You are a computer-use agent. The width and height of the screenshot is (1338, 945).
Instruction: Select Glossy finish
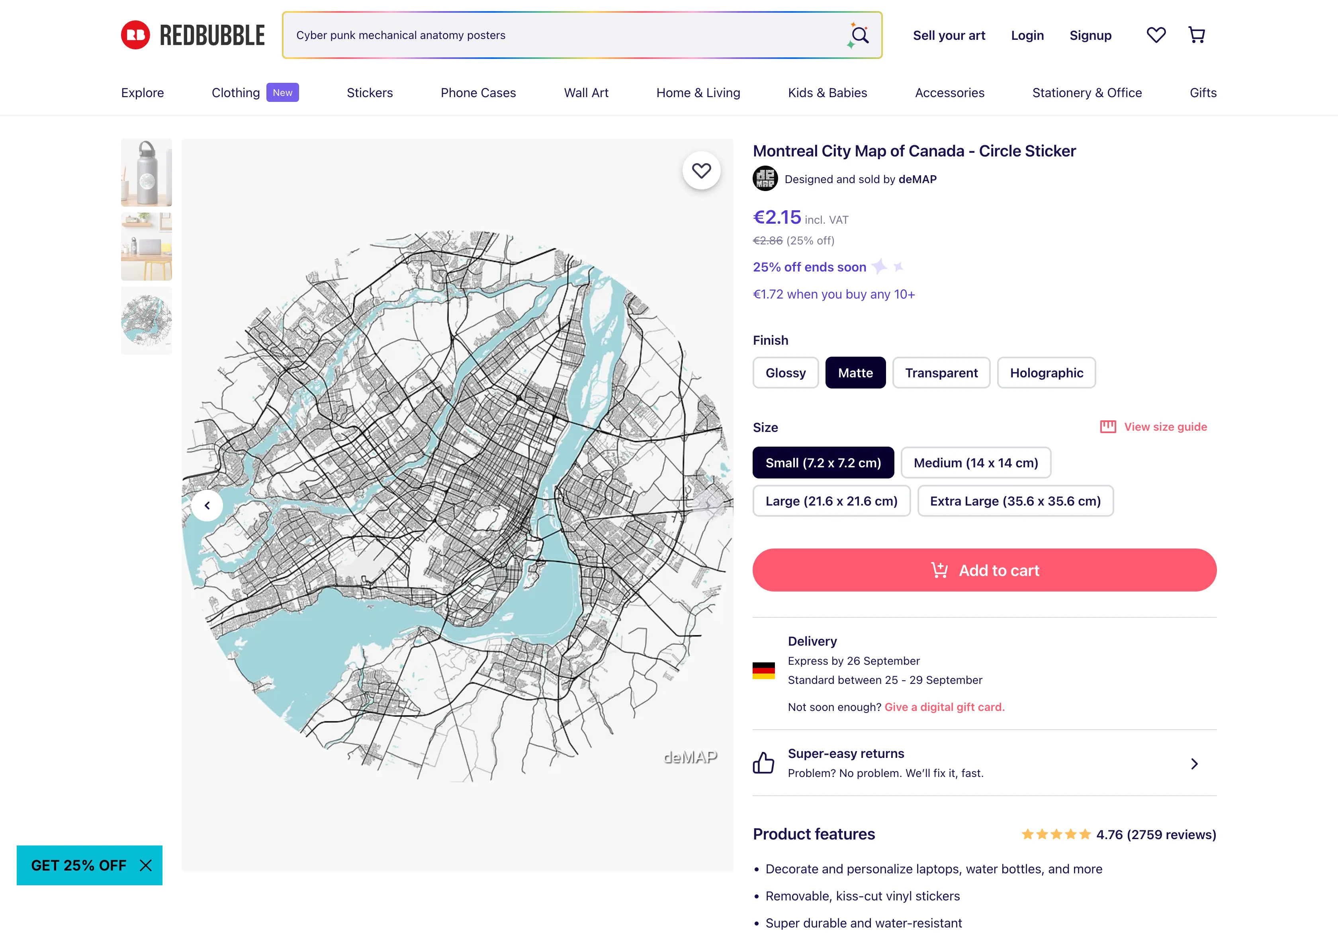(786, 373)
